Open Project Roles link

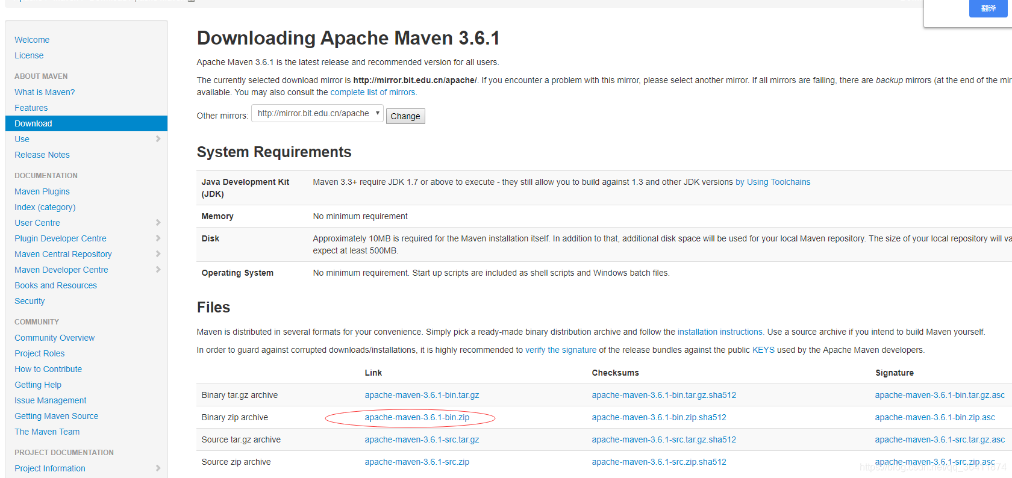(40, 353)
